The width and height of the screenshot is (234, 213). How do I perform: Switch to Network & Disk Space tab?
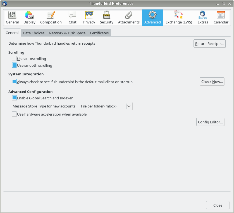67,33
